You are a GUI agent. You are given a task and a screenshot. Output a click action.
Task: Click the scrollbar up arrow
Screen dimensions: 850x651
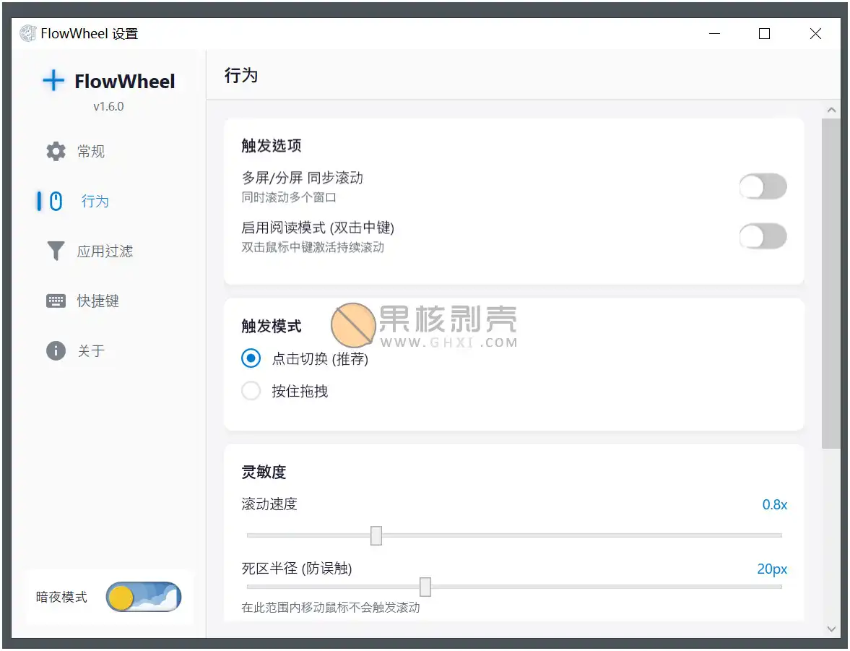[831, 109]
